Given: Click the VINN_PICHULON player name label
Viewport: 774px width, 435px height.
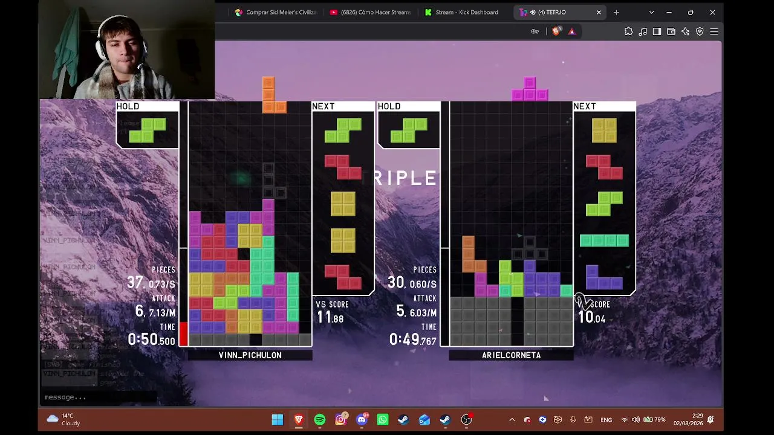Looking at the screenshot, I should pyautogui.click(x=250, y=355).
